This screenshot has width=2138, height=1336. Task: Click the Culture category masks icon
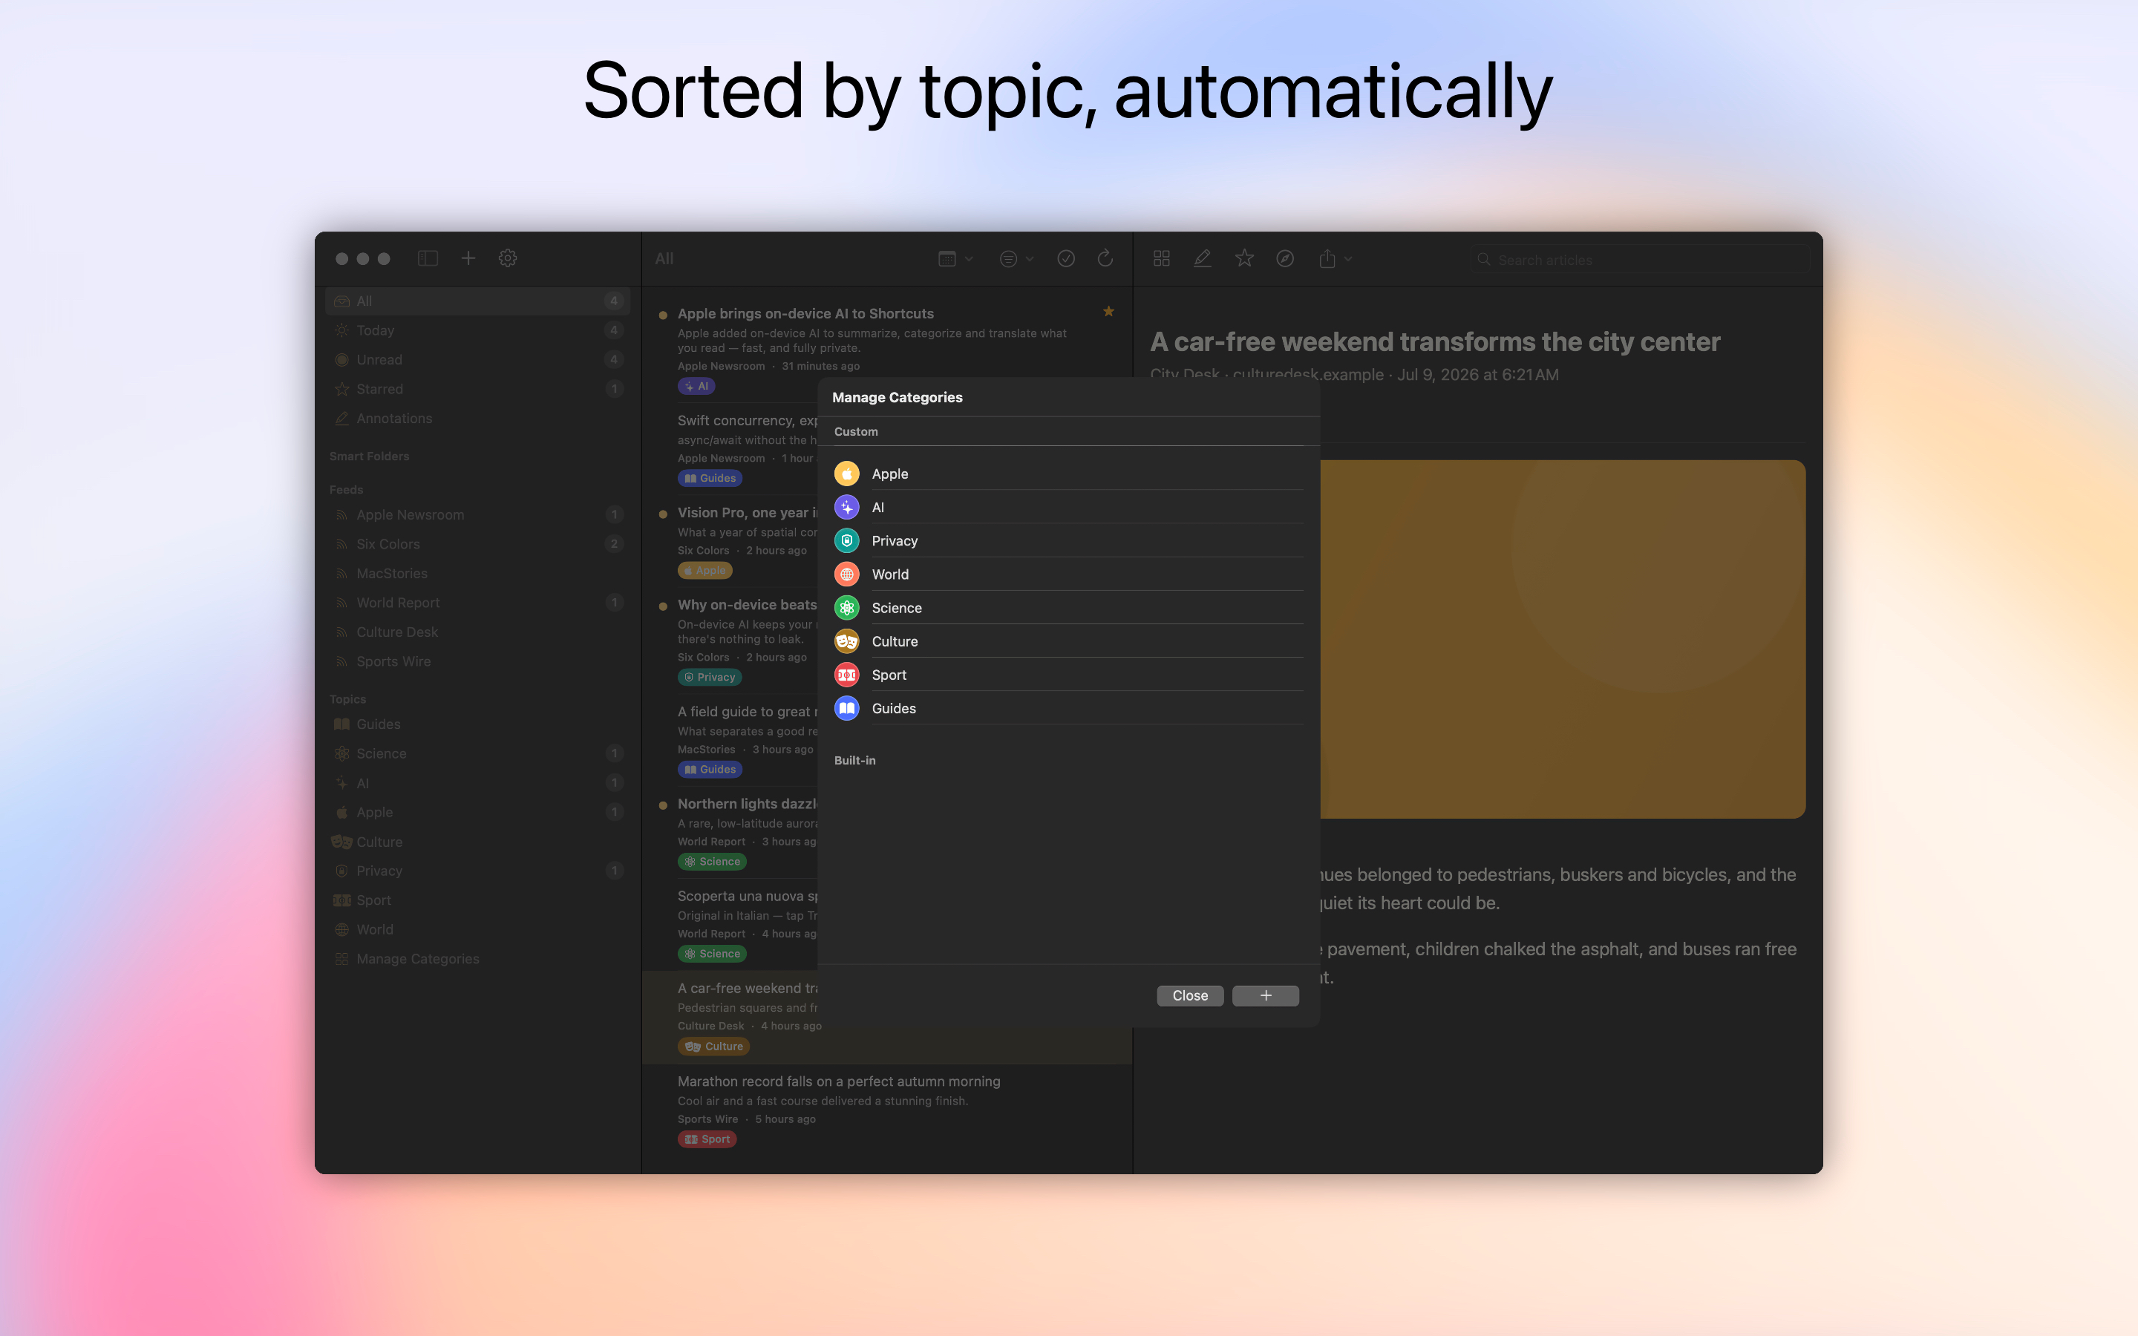point(846,641)
